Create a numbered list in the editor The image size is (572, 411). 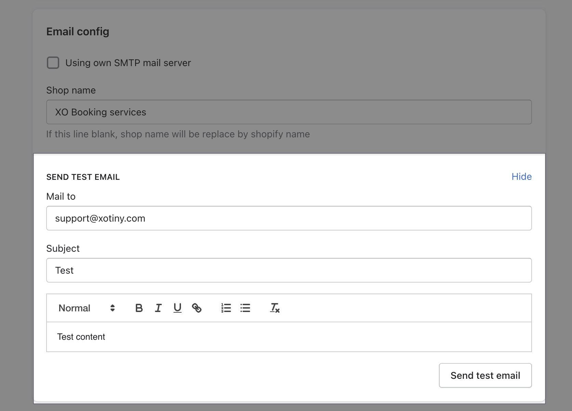click(x=226, y=308)
